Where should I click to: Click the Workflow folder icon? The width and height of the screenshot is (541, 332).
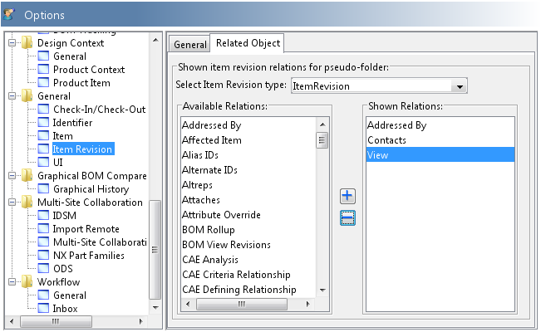click(28, 282)
